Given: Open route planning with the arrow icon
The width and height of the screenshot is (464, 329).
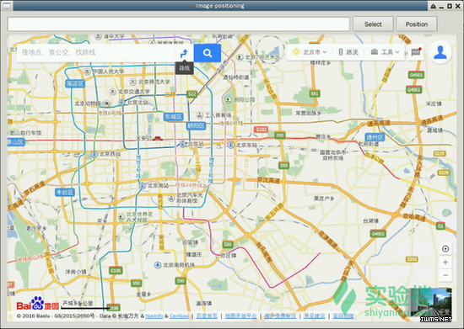Looking at the screenshot, I should (184, 53).
